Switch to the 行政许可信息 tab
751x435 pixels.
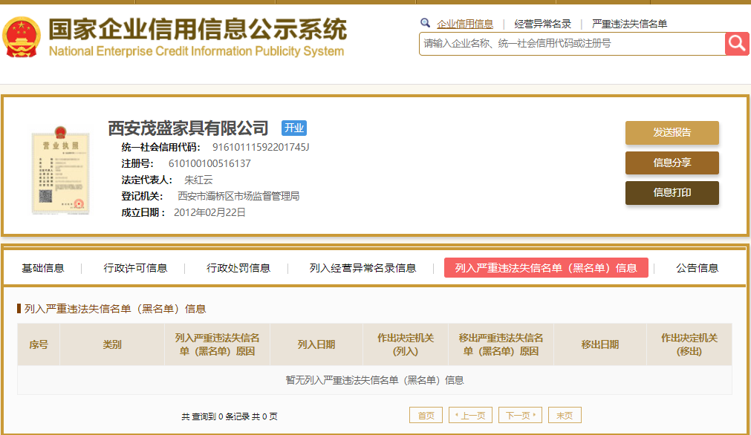point(135,268)
